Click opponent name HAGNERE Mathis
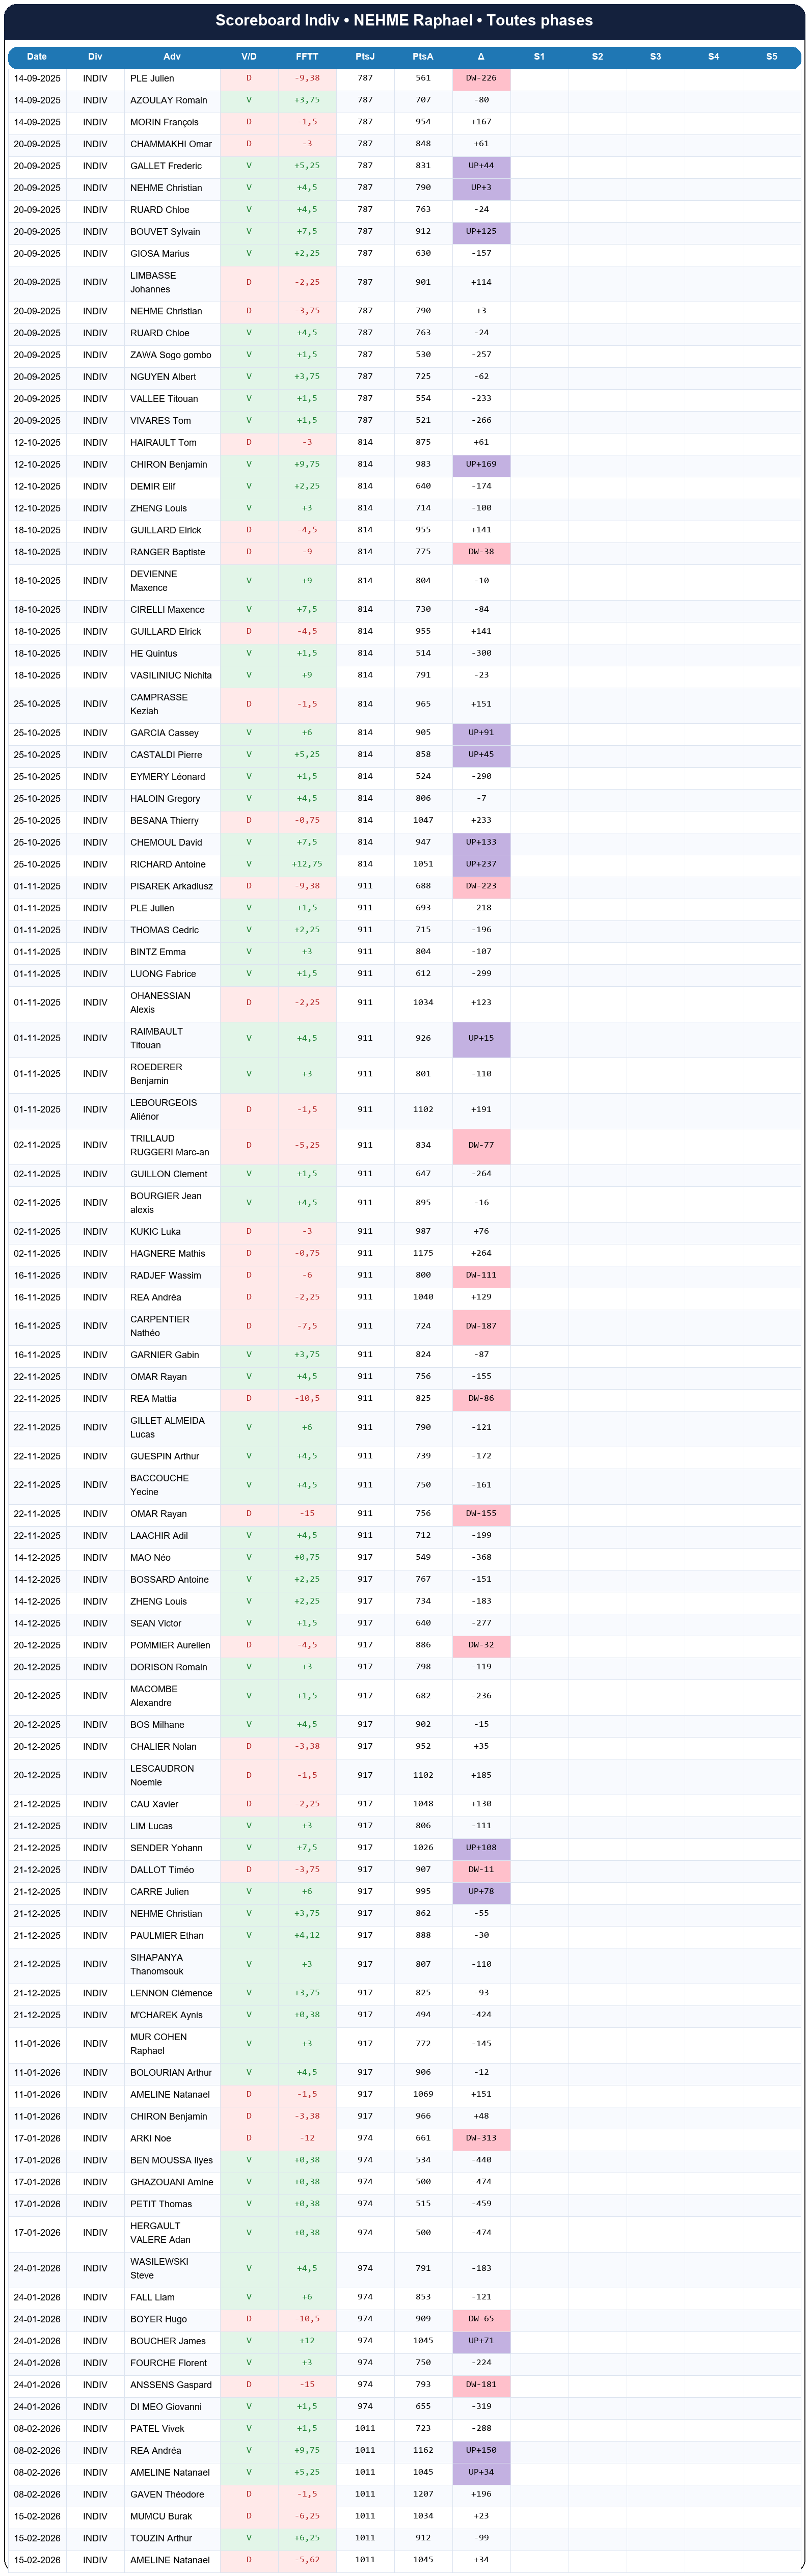The image size is (809, 2576). coord(167,1253)
